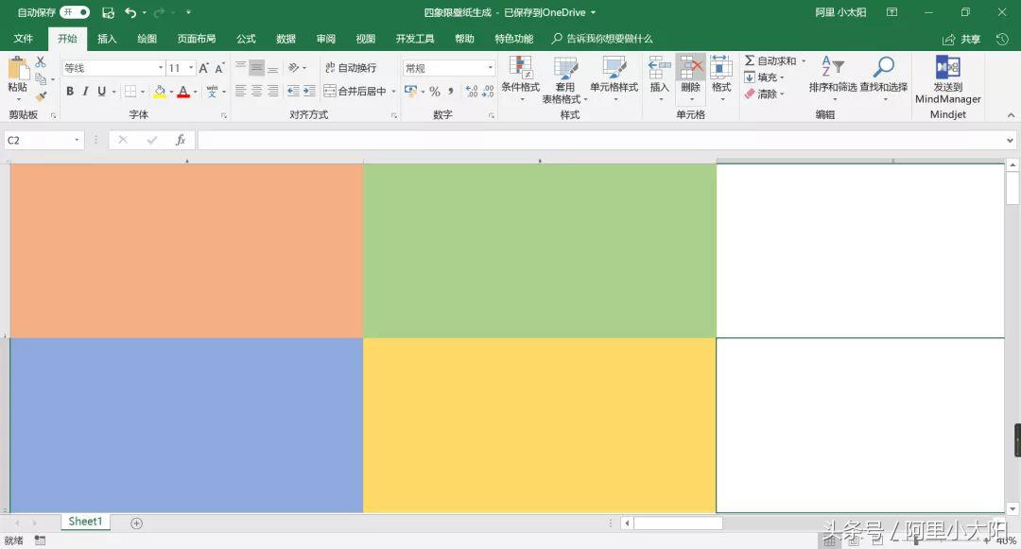Click the Cut scissors icon

click(41, 62)
